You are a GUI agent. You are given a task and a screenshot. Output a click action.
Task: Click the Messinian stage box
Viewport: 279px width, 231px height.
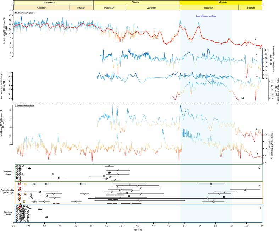[x=209, y=8]
